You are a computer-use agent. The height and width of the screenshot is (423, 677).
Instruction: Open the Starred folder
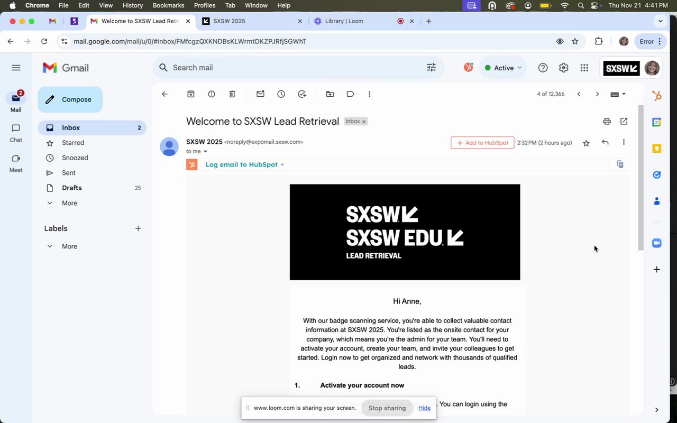point(92,143)
